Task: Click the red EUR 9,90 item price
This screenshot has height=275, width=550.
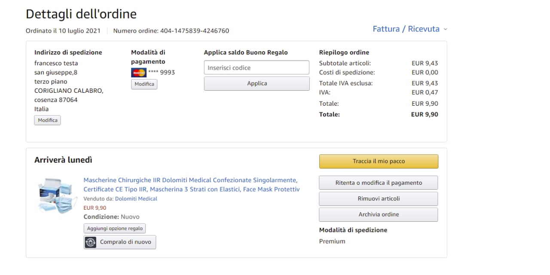Action: [95, 208]
